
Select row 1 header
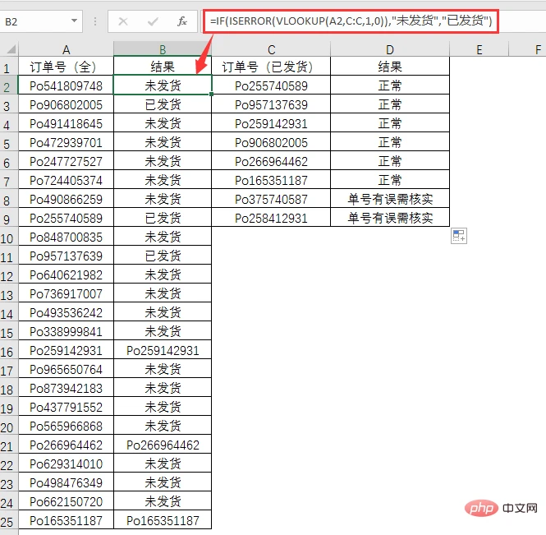[x=8, y=67]
